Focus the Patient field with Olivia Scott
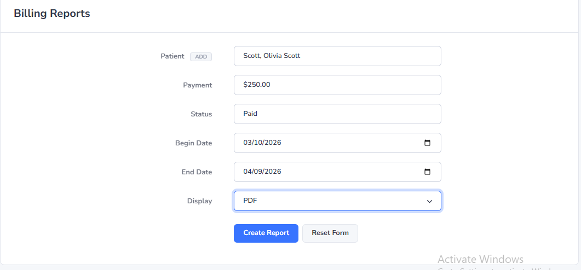Screen dimensions: 581x270 [337, 56]
